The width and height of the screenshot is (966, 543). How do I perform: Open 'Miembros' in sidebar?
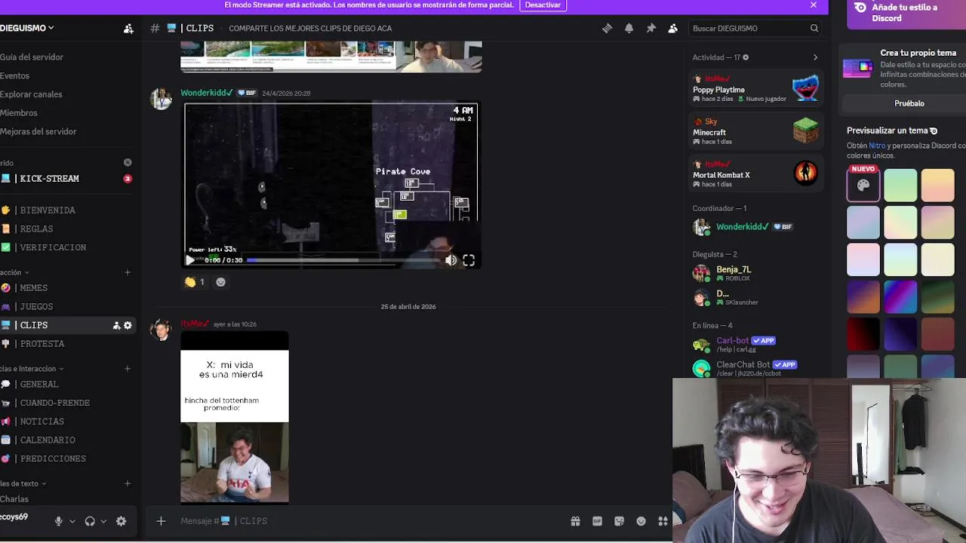19,113
